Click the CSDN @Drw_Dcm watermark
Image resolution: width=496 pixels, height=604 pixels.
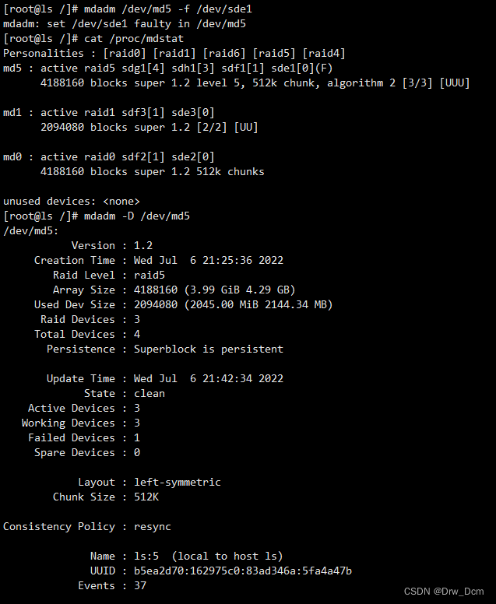[444, 592]
